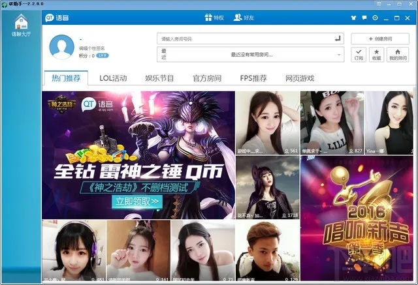Select the 热门推荐 tab
Image resolution: width=418 pixels, height=285 pixels.
66,78
